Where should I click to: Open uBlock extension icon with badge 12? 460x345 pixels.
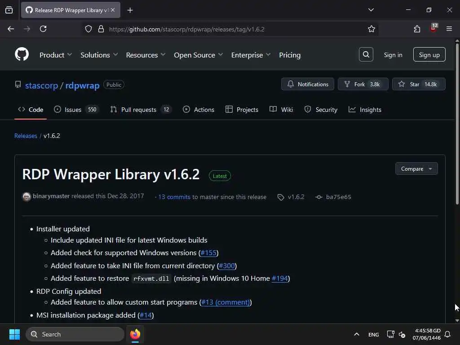coord(433,28)
